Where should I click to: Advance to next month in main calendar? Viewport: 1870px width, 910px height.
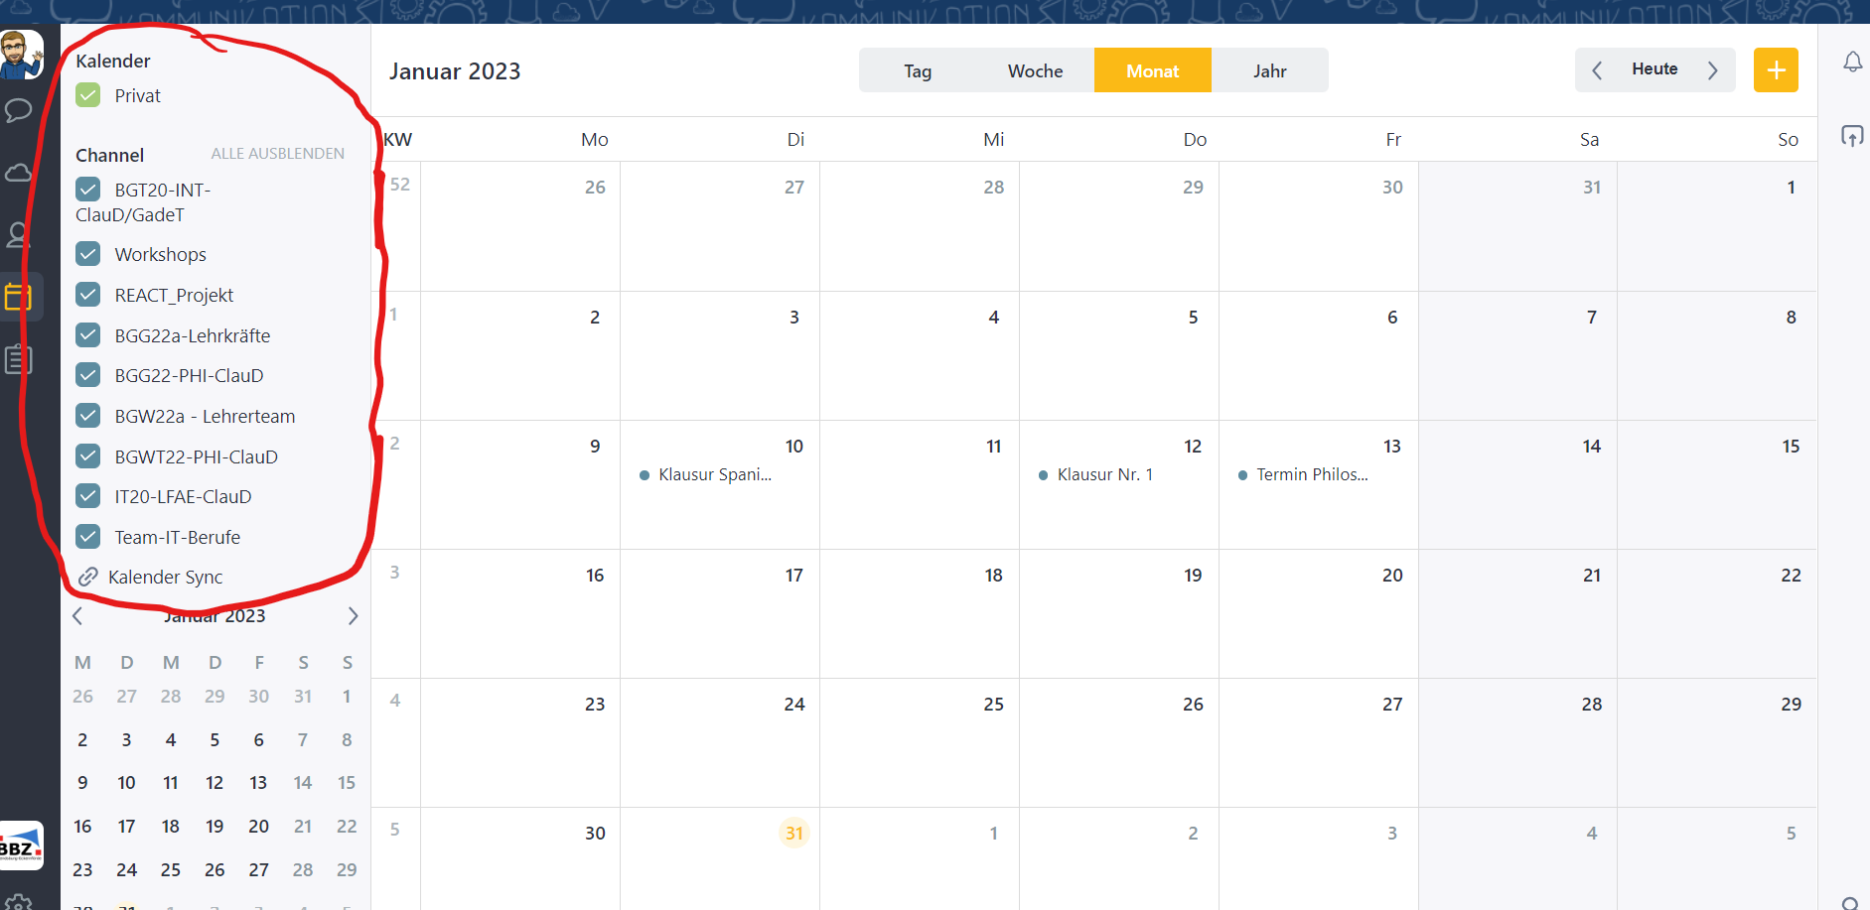(1712, 70)
